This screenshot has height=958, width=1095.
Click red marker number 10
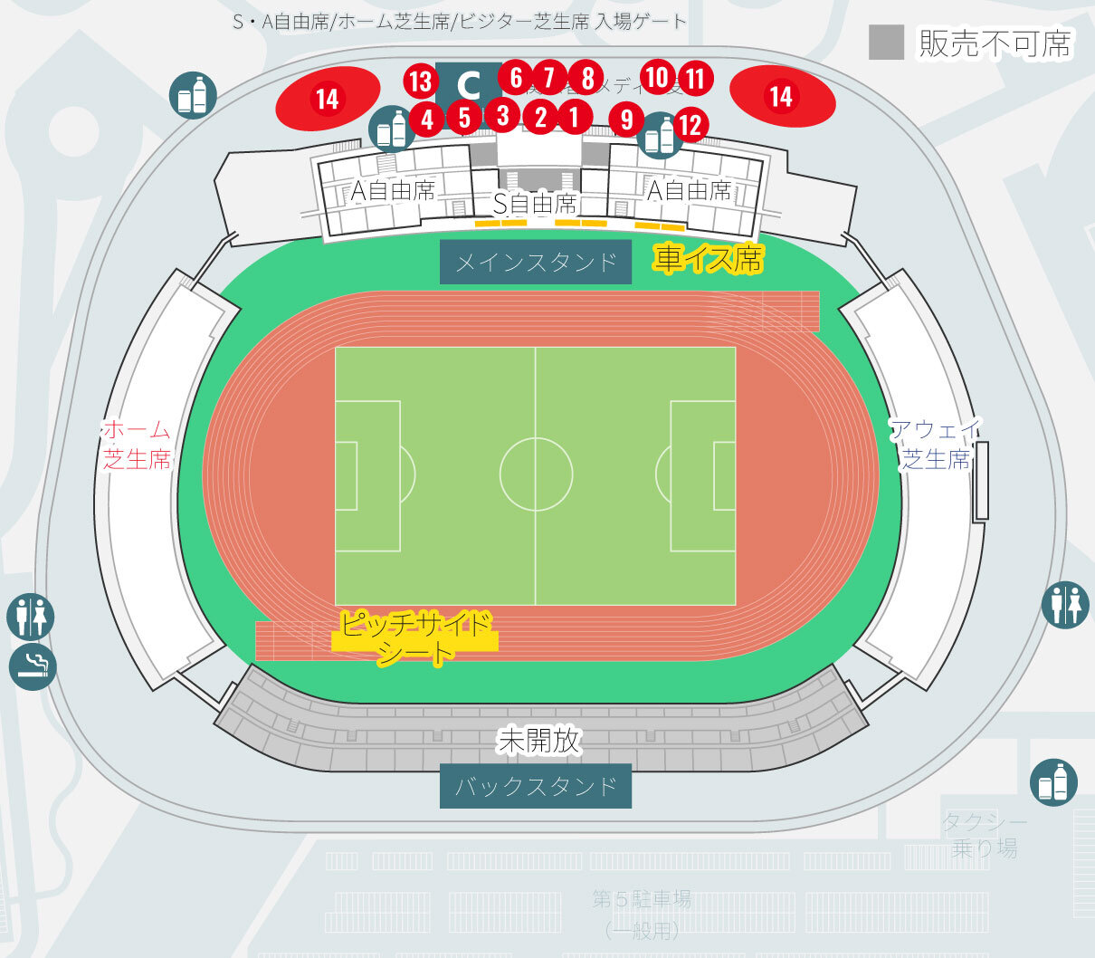658,78
